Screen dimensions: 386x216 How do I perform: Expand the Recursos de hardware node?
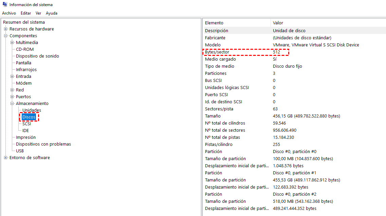tap(6, 29)
